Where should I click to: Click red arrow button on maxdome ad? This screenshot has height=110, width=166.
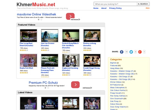click(70, 16)
